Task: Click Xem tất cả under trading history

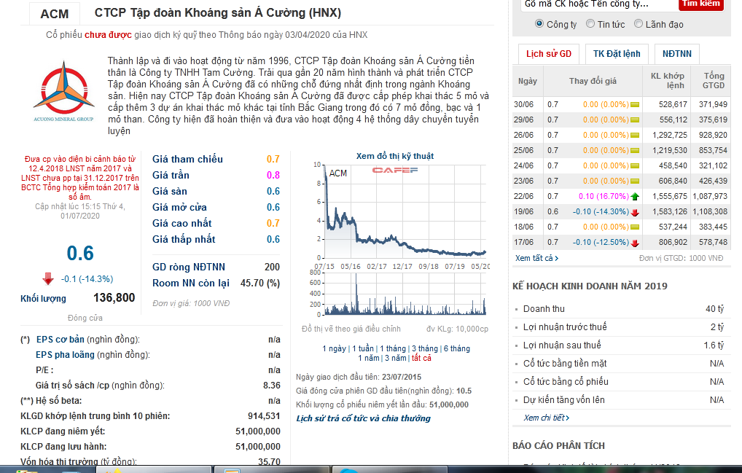Action: [536, 258]
